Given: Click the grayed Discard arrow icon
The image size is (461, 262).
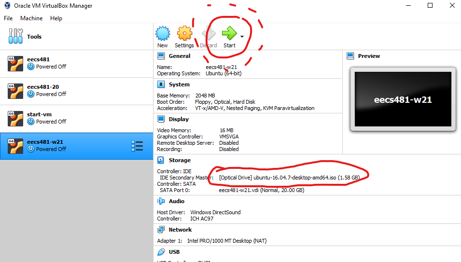Looking at the screenshot, I should pos(209,33).
